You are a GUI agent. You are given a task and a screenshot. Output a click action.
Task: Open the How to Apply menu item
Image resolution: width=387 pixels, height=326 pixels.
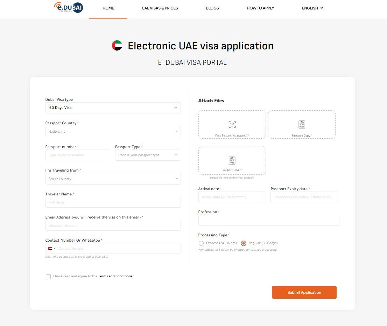(260, 8)
